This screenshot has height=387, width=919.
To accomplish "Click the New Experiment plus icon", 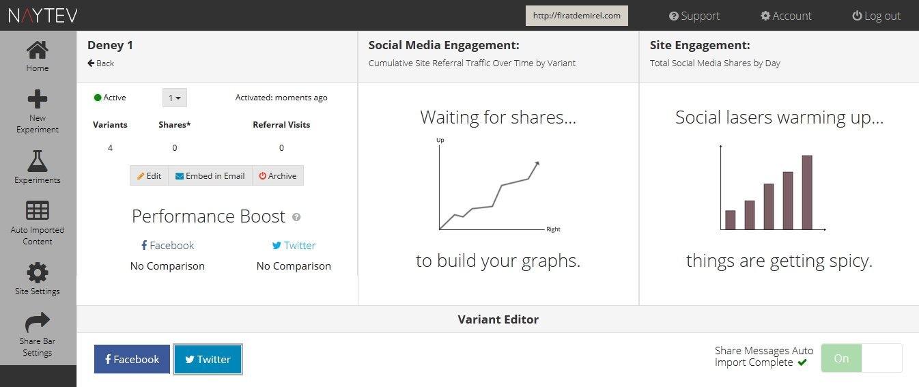I will [38, 100].
